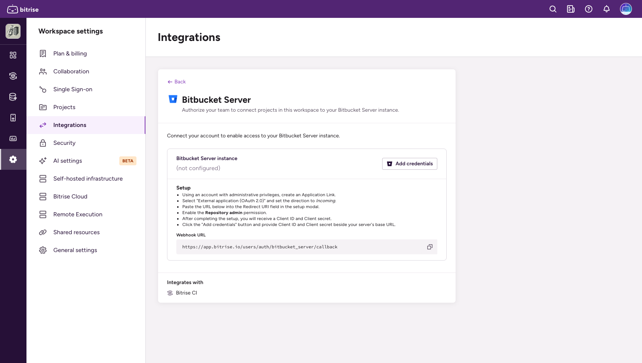
Task: Open the Insights monitoring icon in the sidebar
Action: (13, 138)
